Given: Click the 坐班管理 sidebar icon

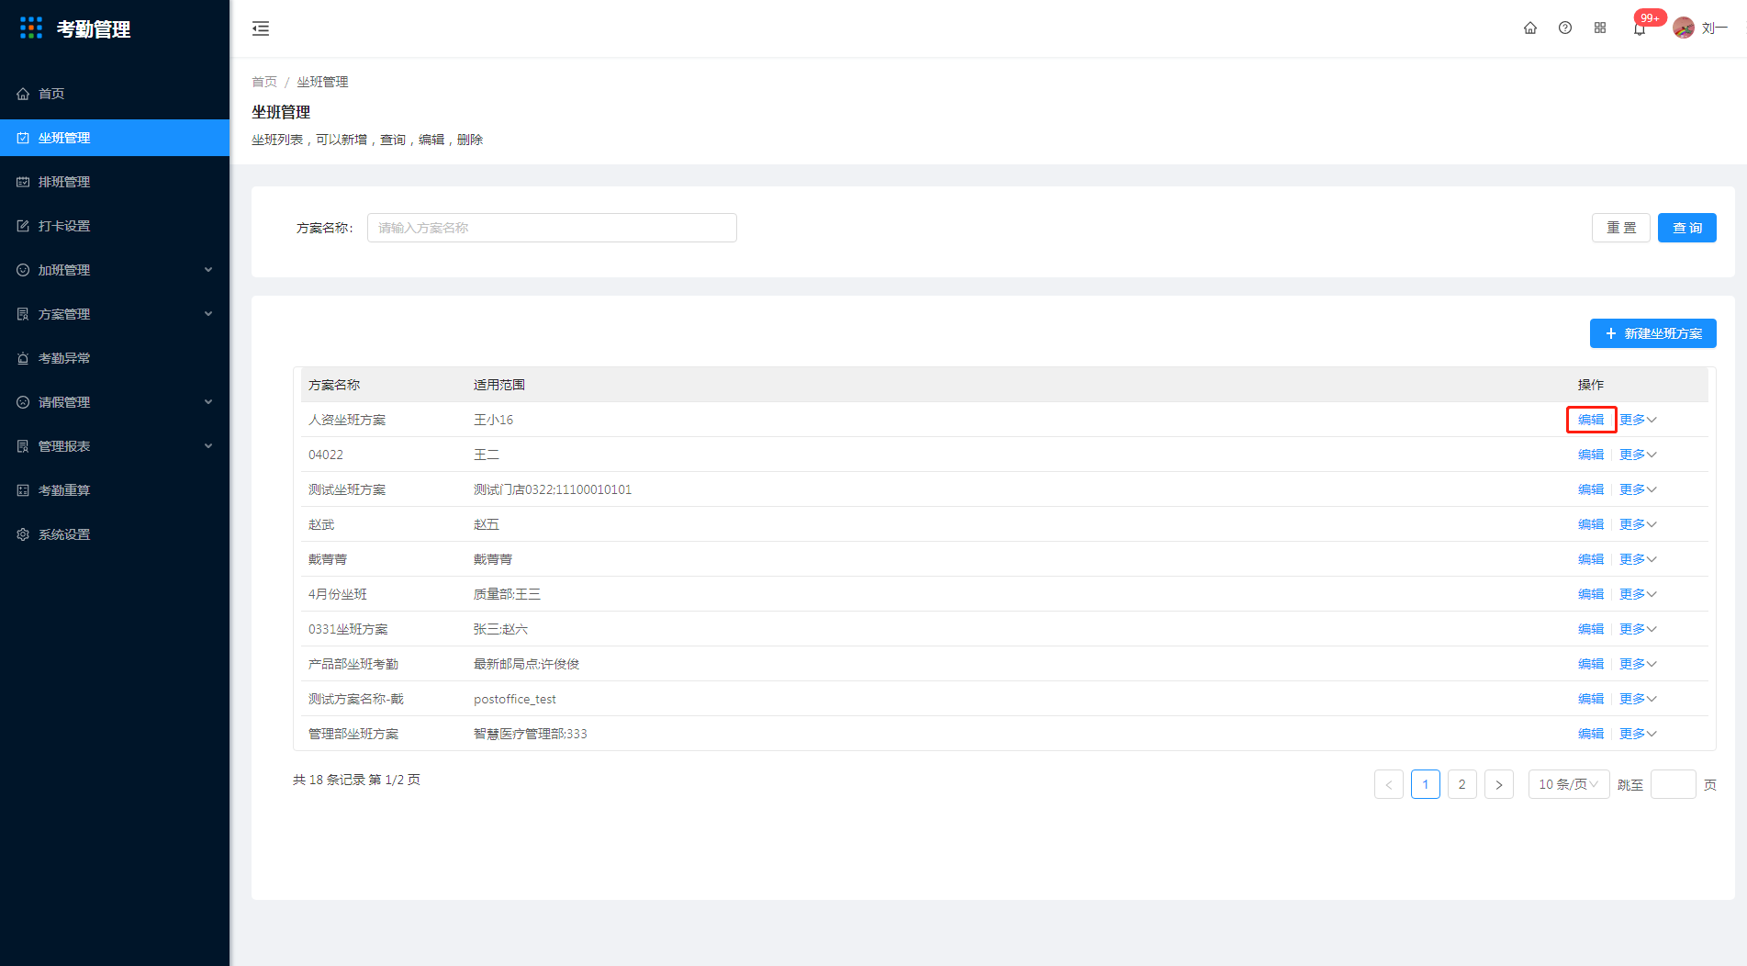Looking at the screenshot, I should pyautogui.click(x=23, y=138).
